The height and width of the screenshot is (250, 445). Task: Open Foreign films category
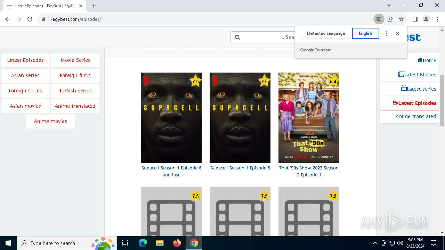coord(75,75)
